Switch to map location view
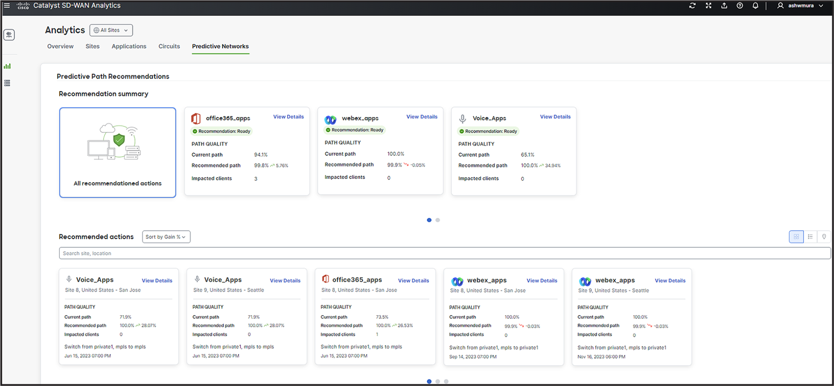Viewport: 834px width, 386px height. click(824, 237)
